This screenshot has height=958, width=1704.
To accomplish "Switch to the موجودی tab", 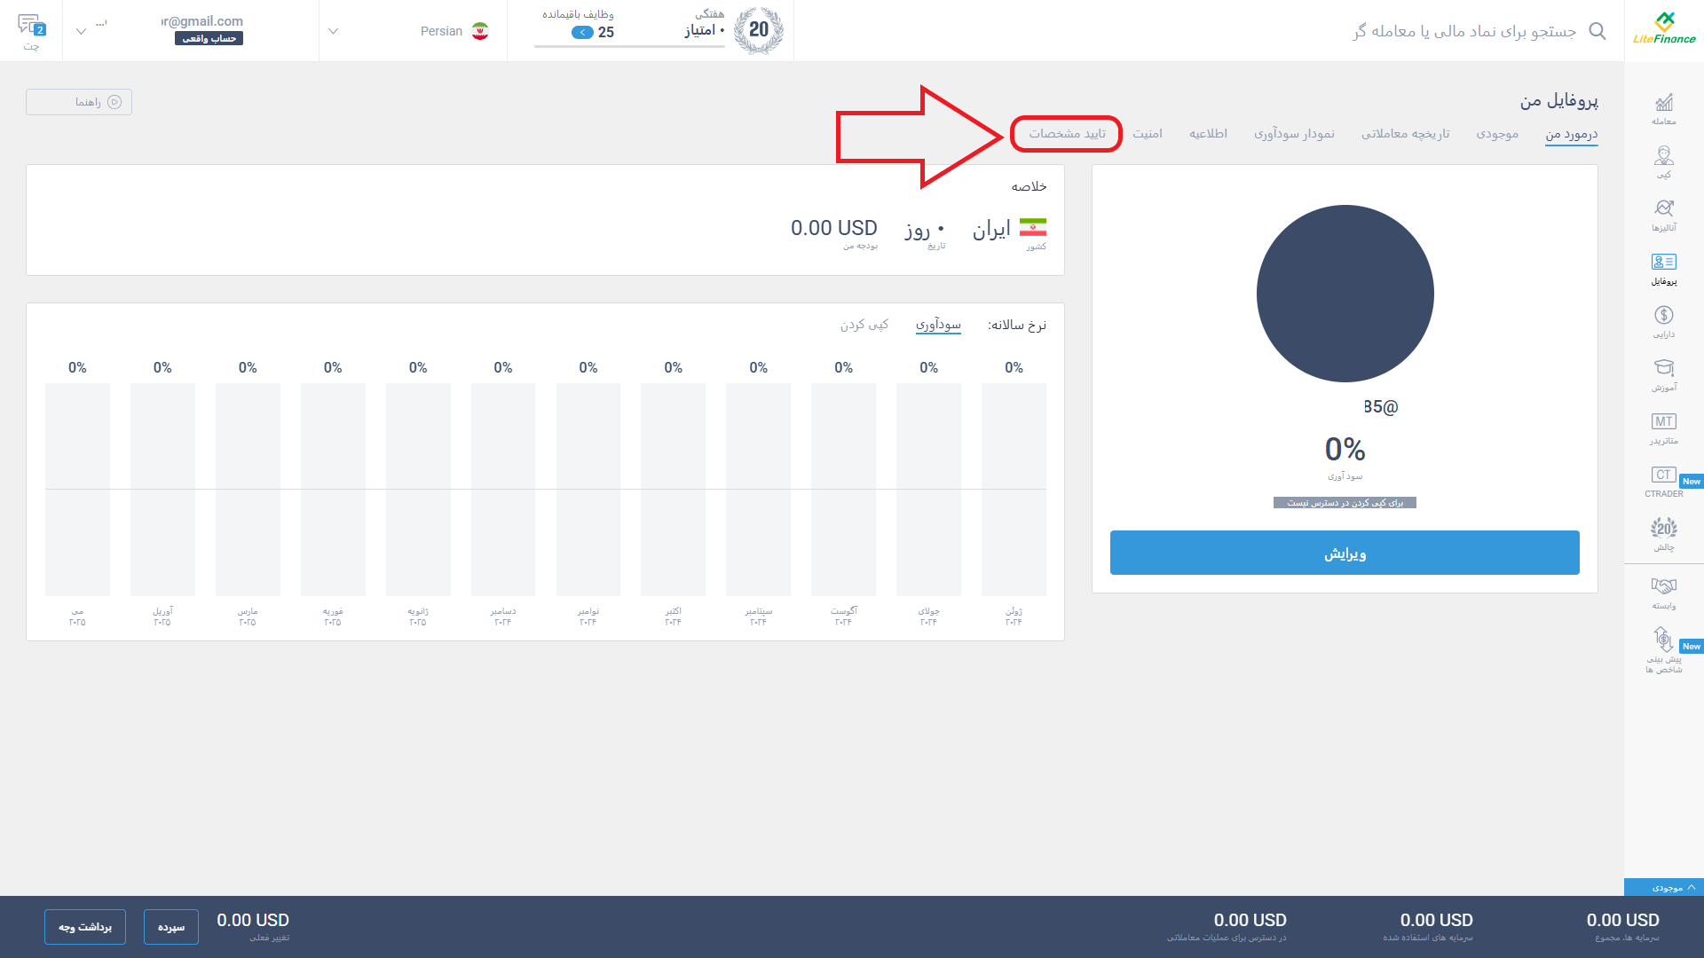I will (x=1497, y=134).
